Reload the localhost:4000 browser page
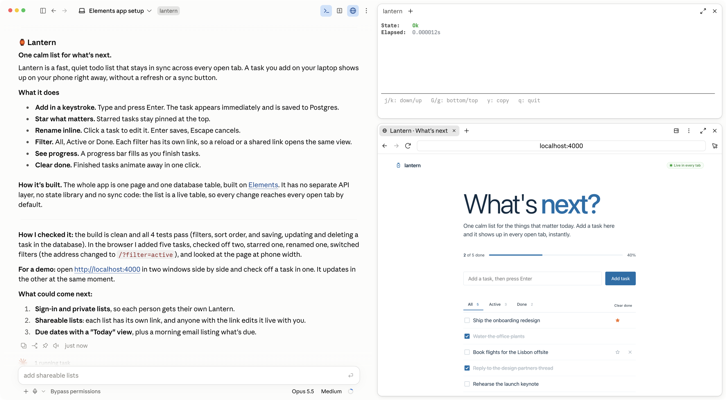726x400 pixels. 408,146
